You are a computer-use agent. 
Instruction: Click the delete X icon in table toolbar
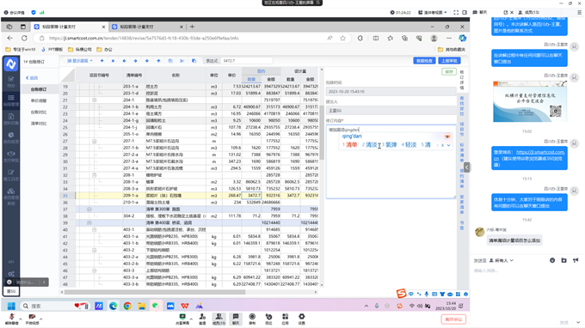click(x=113, y=61)
